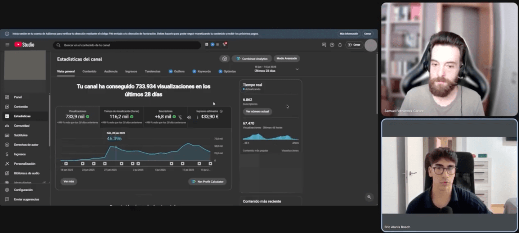Click the Personalización sidebar item
The width and height of the screenshot is (519, 233).
point(24,164)
